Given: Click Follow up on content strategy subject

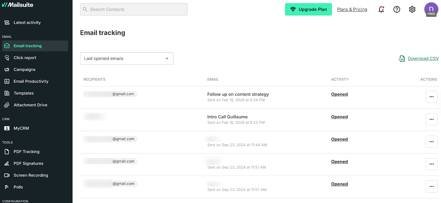Looking at the screenshot, I should click(238, 94).
